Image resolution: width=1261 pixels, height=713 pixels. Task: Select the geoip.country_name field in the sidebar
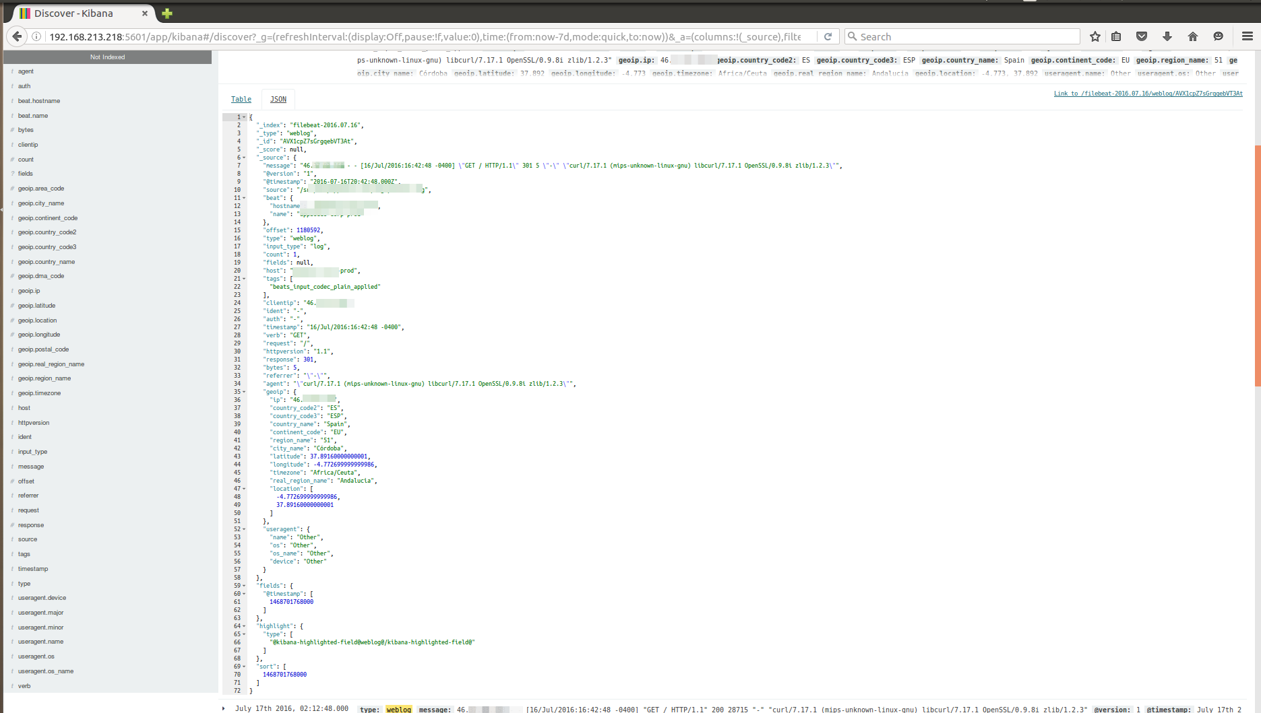47,262
